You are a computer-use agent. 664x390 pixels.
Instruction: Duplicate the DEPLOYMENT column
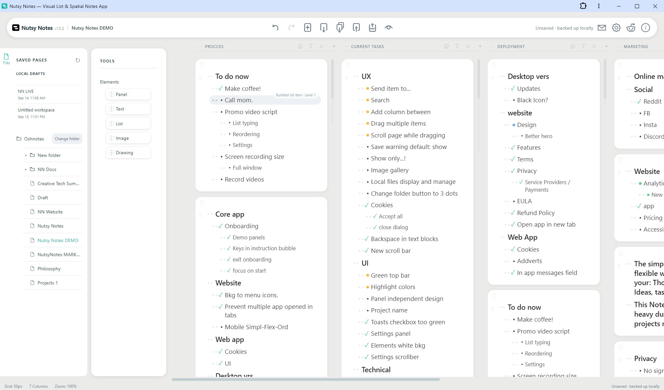[573, 46]
